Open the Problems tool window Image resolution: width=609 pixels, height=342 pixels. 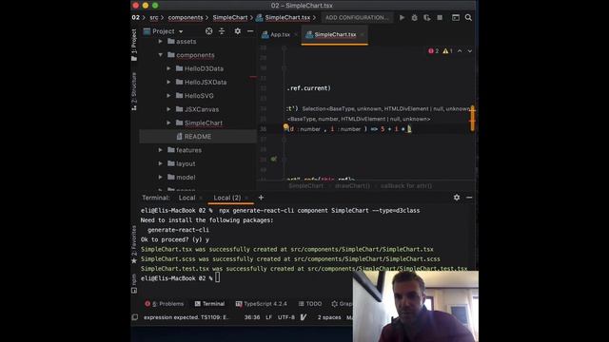point(165,304)
